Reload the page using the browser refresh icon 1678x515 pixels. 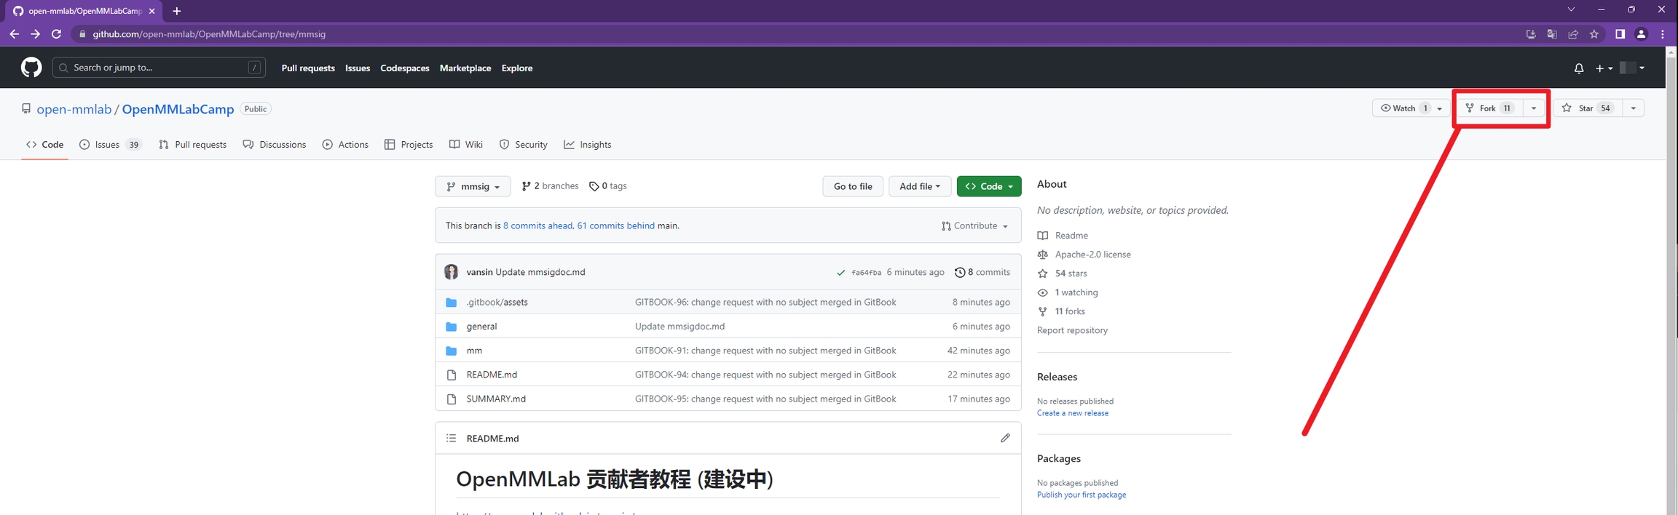pyautogui.click(x=56, y=34)
